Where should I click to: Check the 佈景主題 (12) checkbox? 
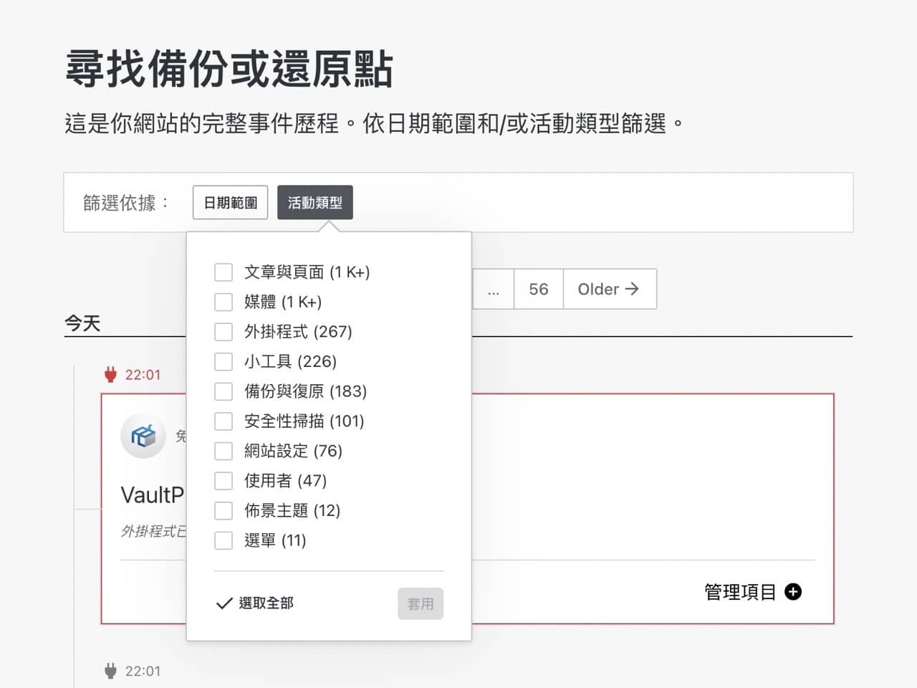224,510
